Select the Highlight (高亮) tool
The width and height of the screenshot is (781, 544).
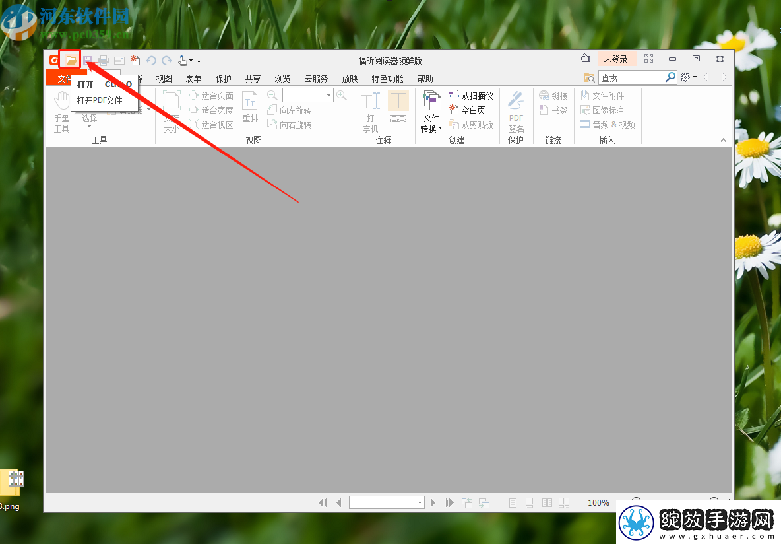[x=398, y=107]
